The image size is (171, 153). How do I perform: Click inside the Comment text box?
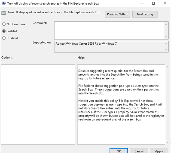(109, 30)
